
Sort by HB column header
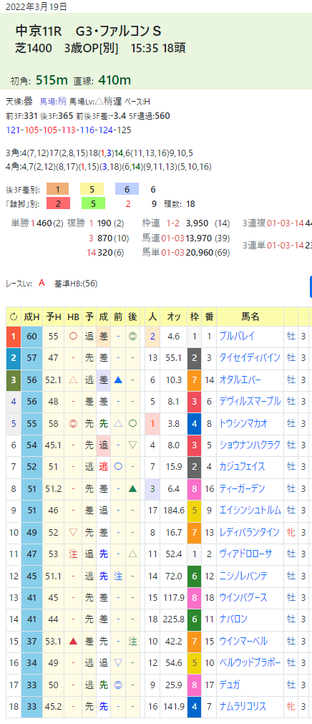tap(73, 317)
